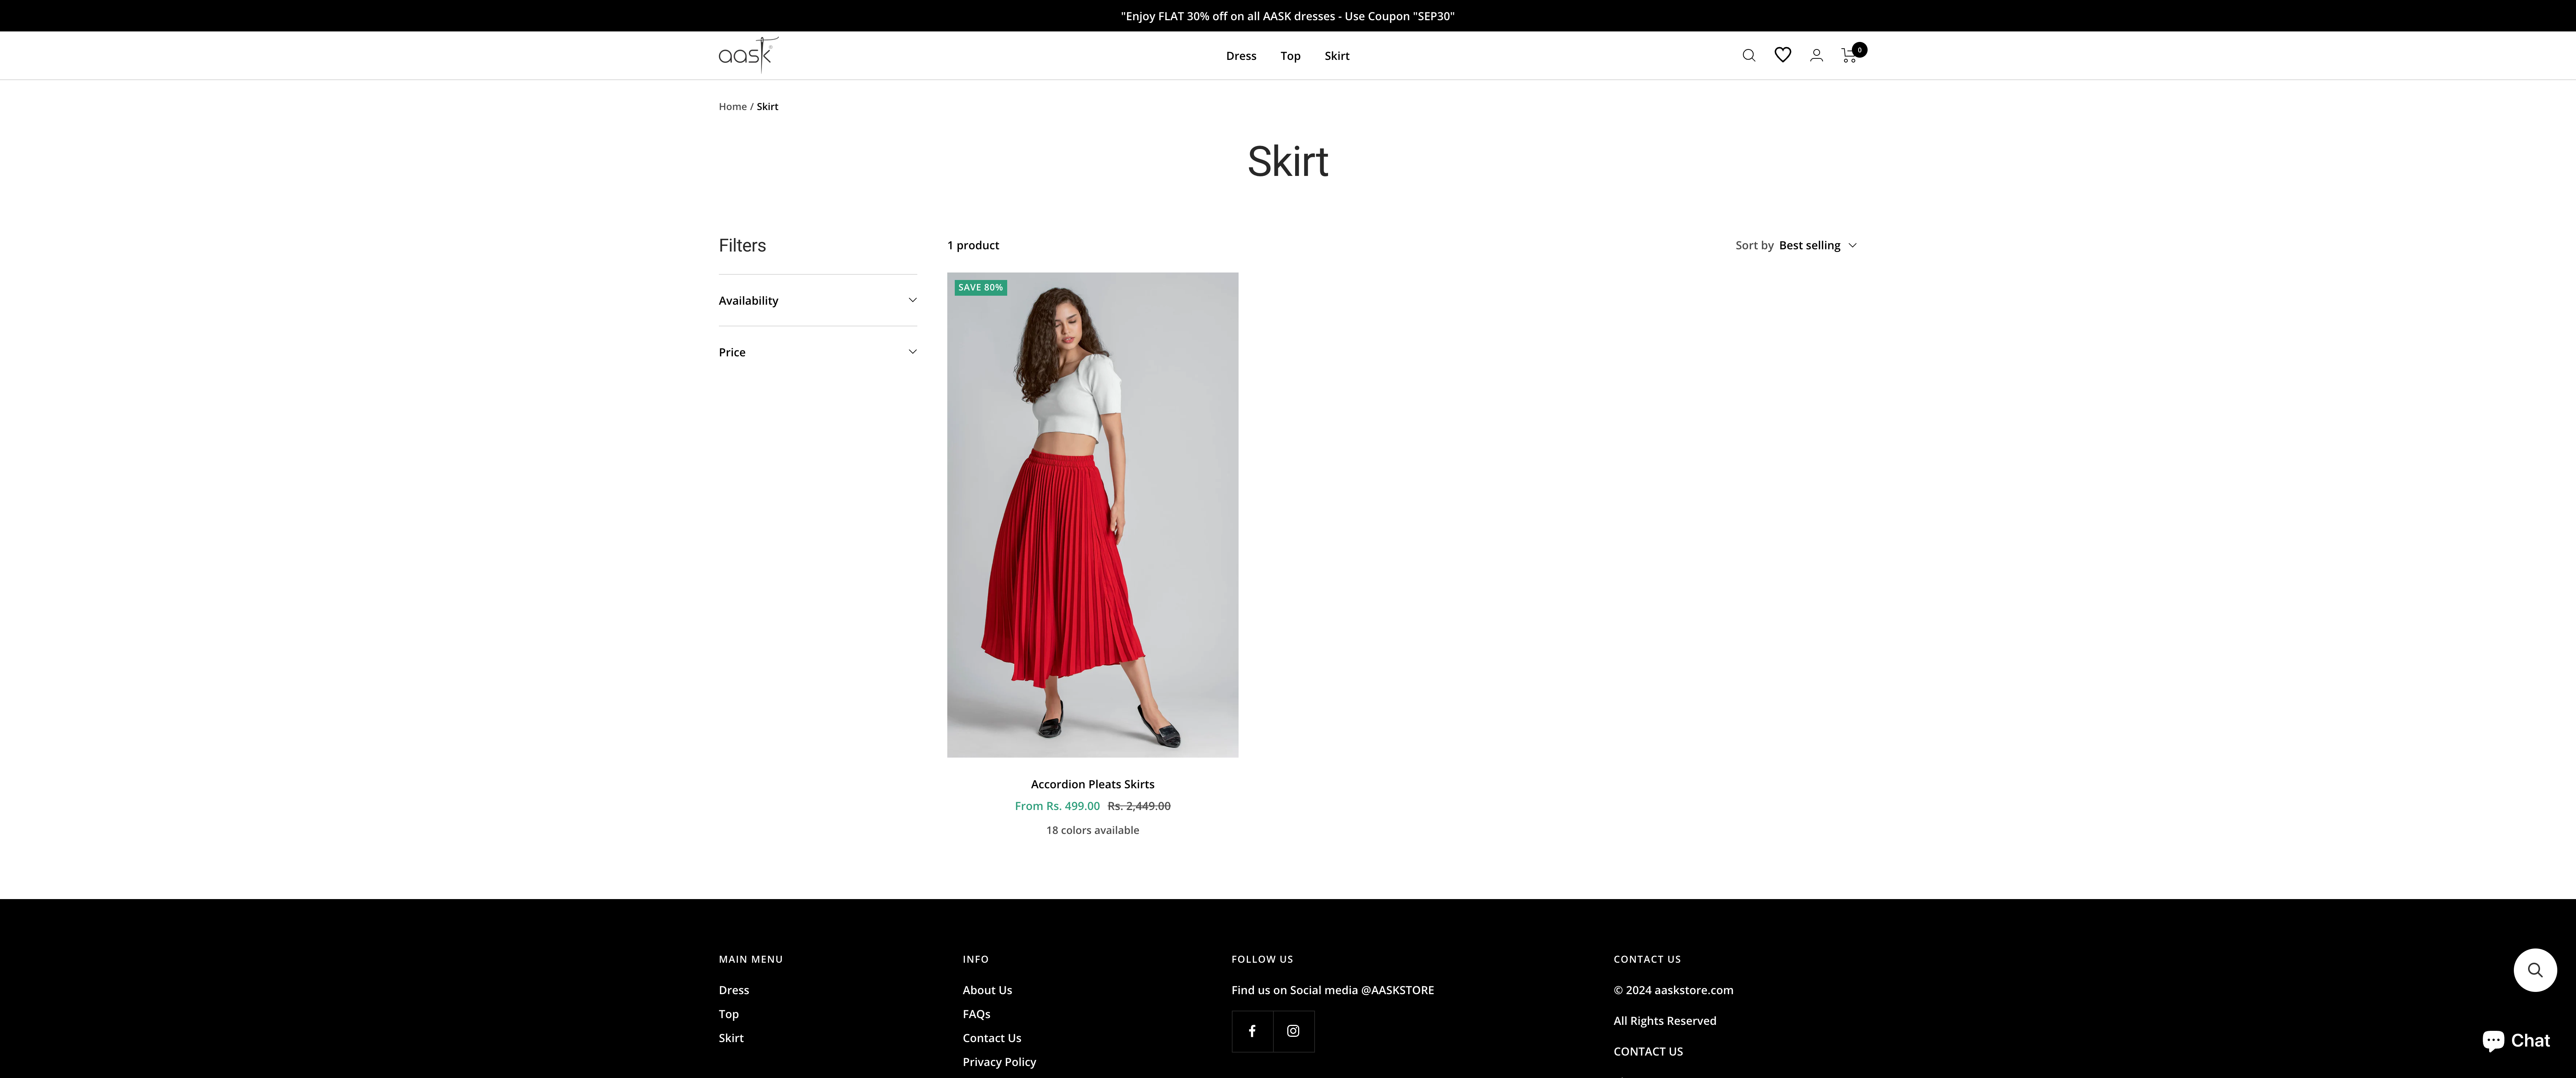Expand the Availability filter

click(x=817, y=300)
